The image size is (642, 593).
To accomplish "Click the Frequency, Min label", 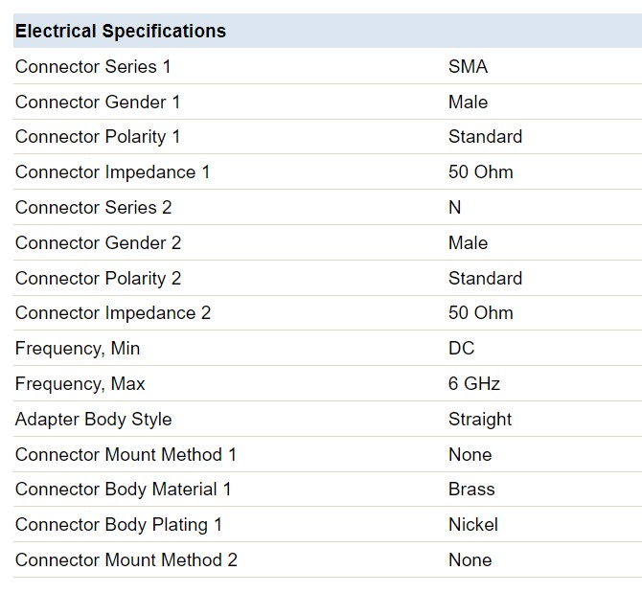I will (78, 349).
